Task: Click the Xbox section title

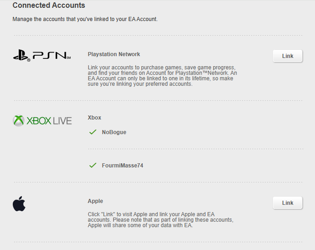Action: pyautogui.click(x=94, y=118)
